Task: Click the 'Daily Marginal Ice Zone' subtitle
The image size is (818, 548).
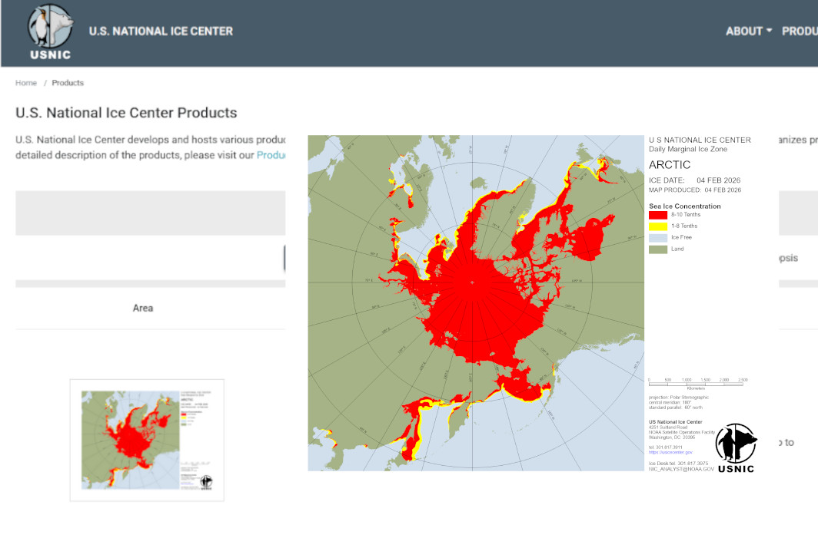Action: 688,149
